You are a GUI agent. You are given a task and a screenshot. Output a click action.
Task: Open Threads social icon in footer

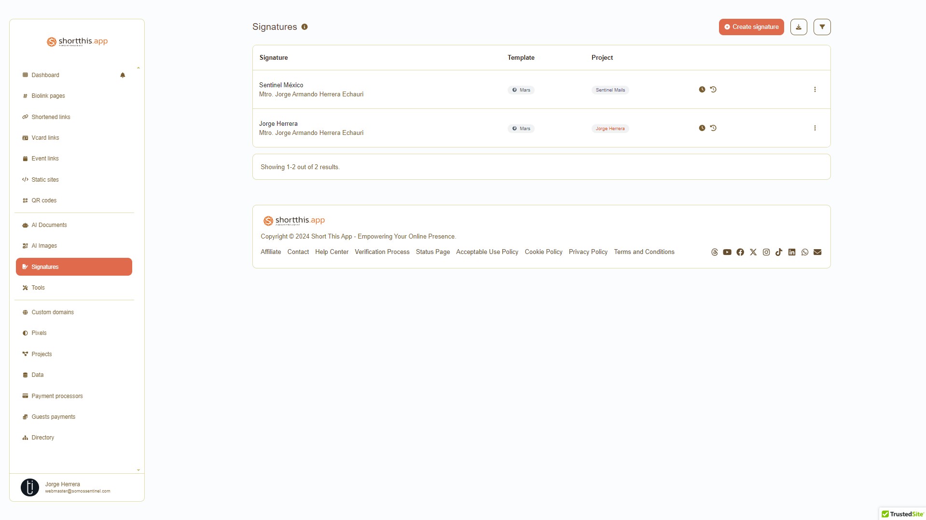coord(715,252)
